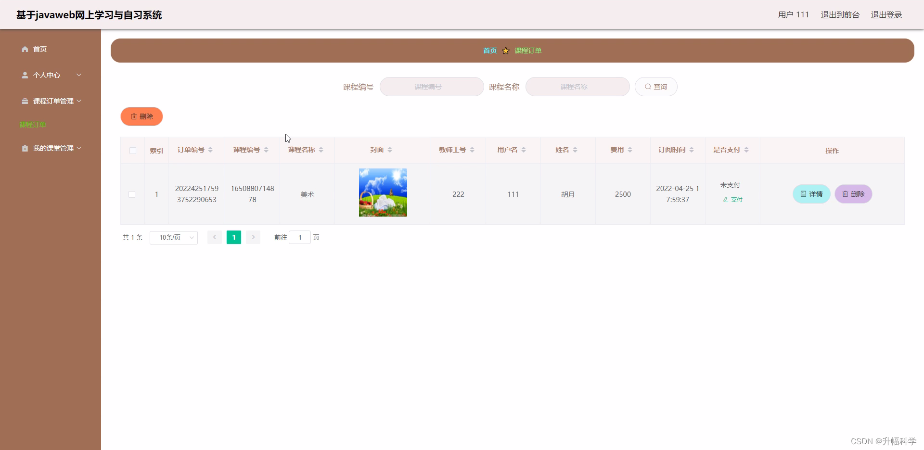Click 退出到前台 in the top bar

pyautogui.click(x=840, y=14)
